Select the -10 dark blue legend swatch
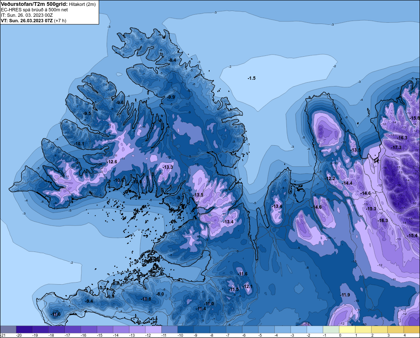Screen dimensions: 420x338 pyautogui.click(x=186, y=329)
